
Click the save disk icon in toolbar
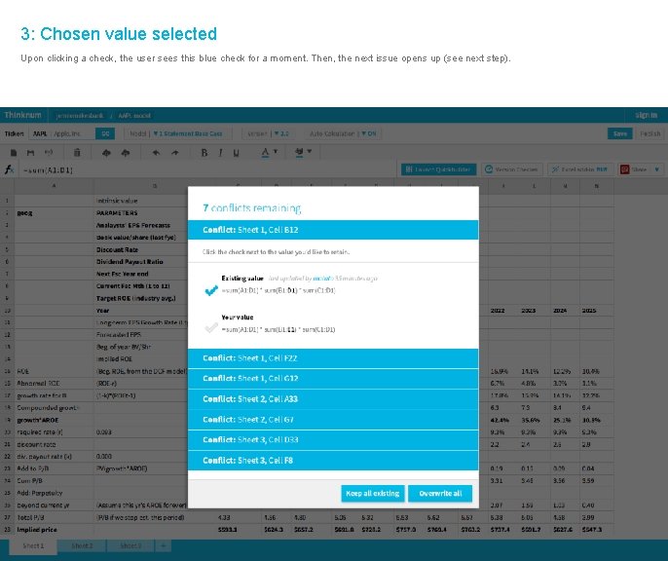(x=30, y=152)
